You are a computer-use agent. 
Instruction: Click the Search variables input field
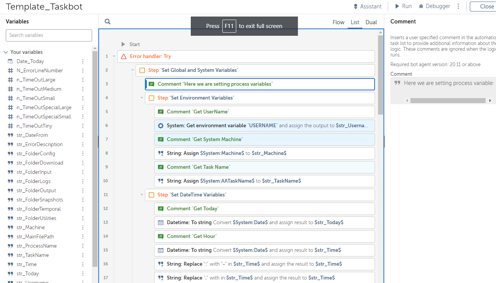pos(49,35)
